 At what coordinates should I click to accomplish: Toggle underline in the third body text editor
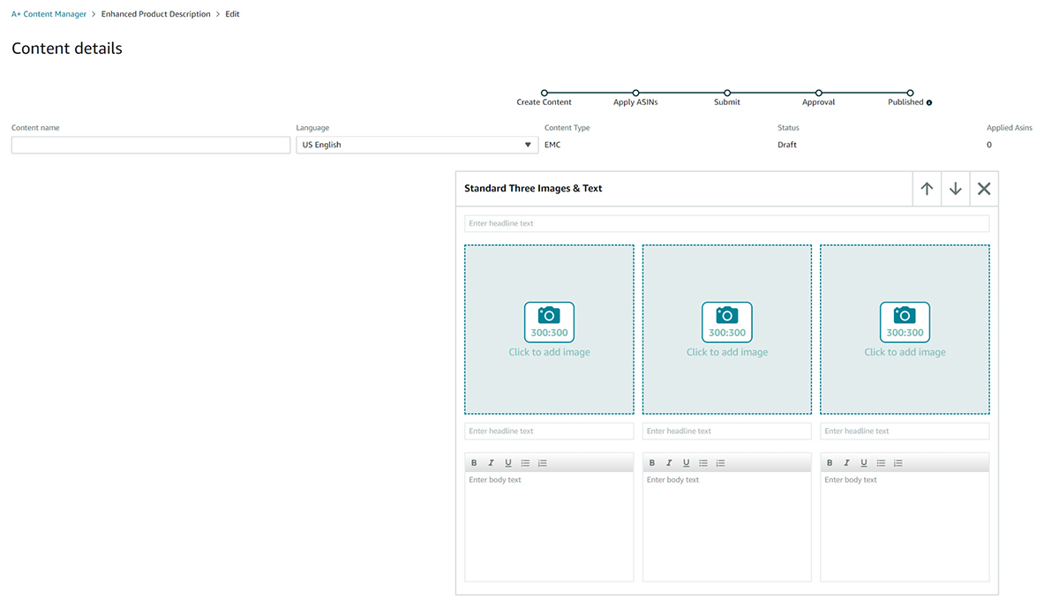click(x=864, y=463)
